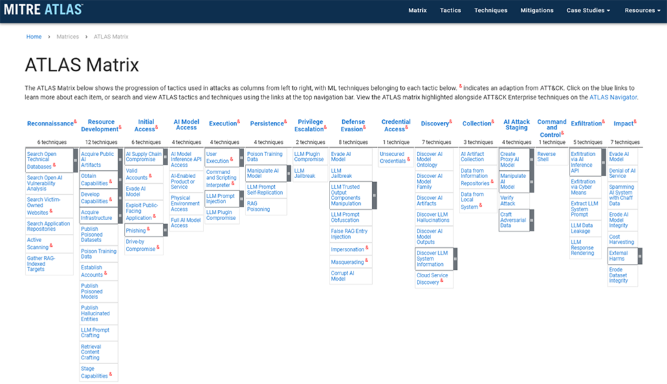Open AI Model Inference API Access
The height and width of the screenshot is (384, 667).
pyautogui.click(x=186, y=159)
